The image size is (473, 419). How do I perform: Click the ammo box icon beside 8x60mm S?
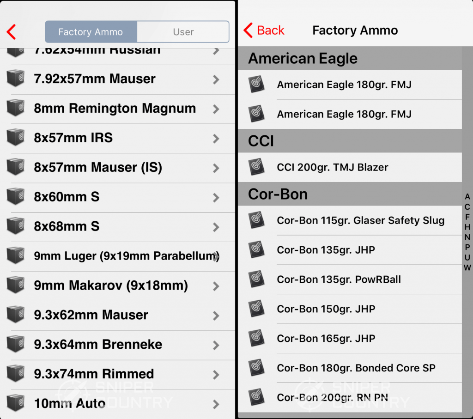15,196
